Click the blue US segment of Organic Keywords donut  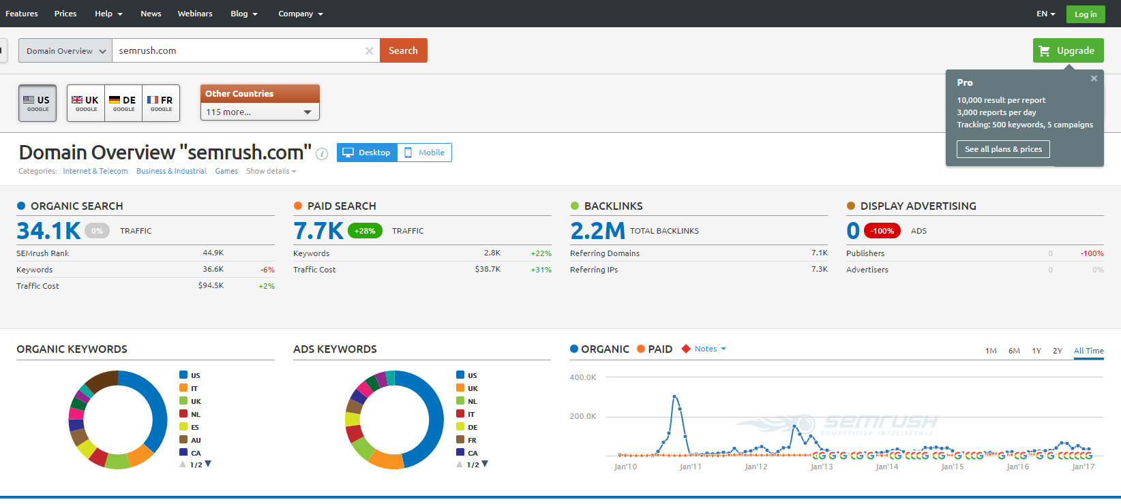point(158,409)
